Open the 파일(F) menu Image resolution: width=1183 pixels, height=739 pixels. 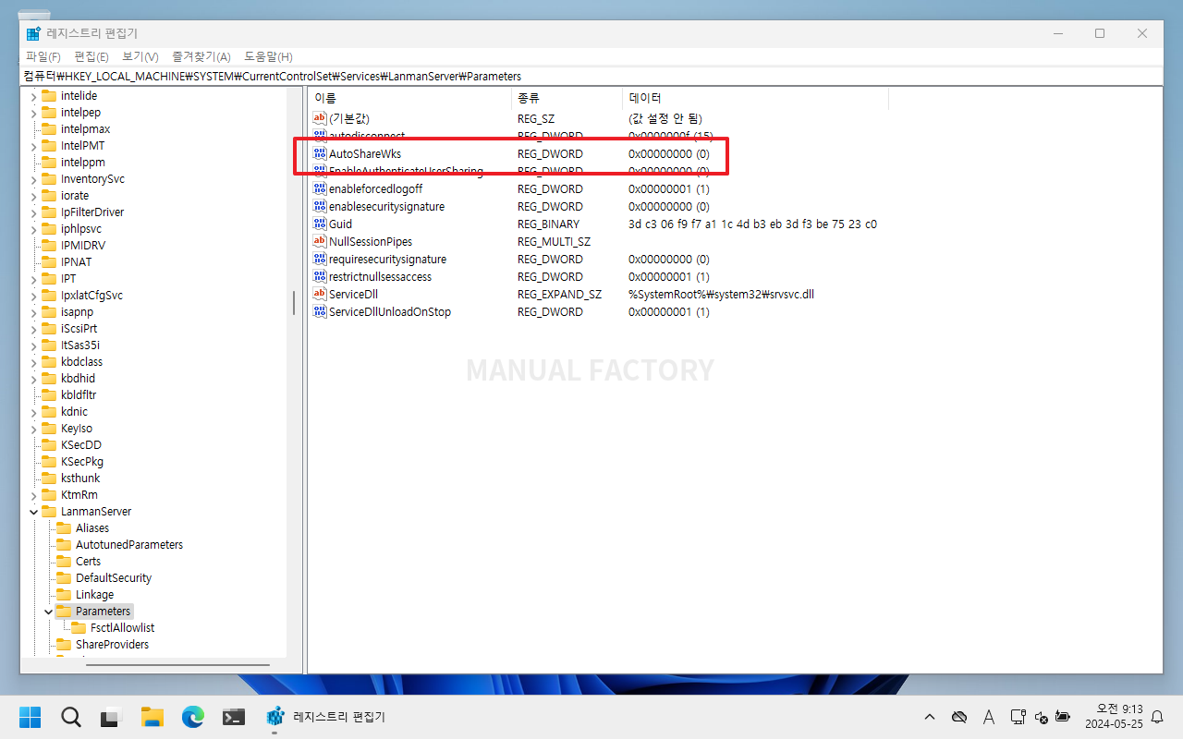[43, 56]
